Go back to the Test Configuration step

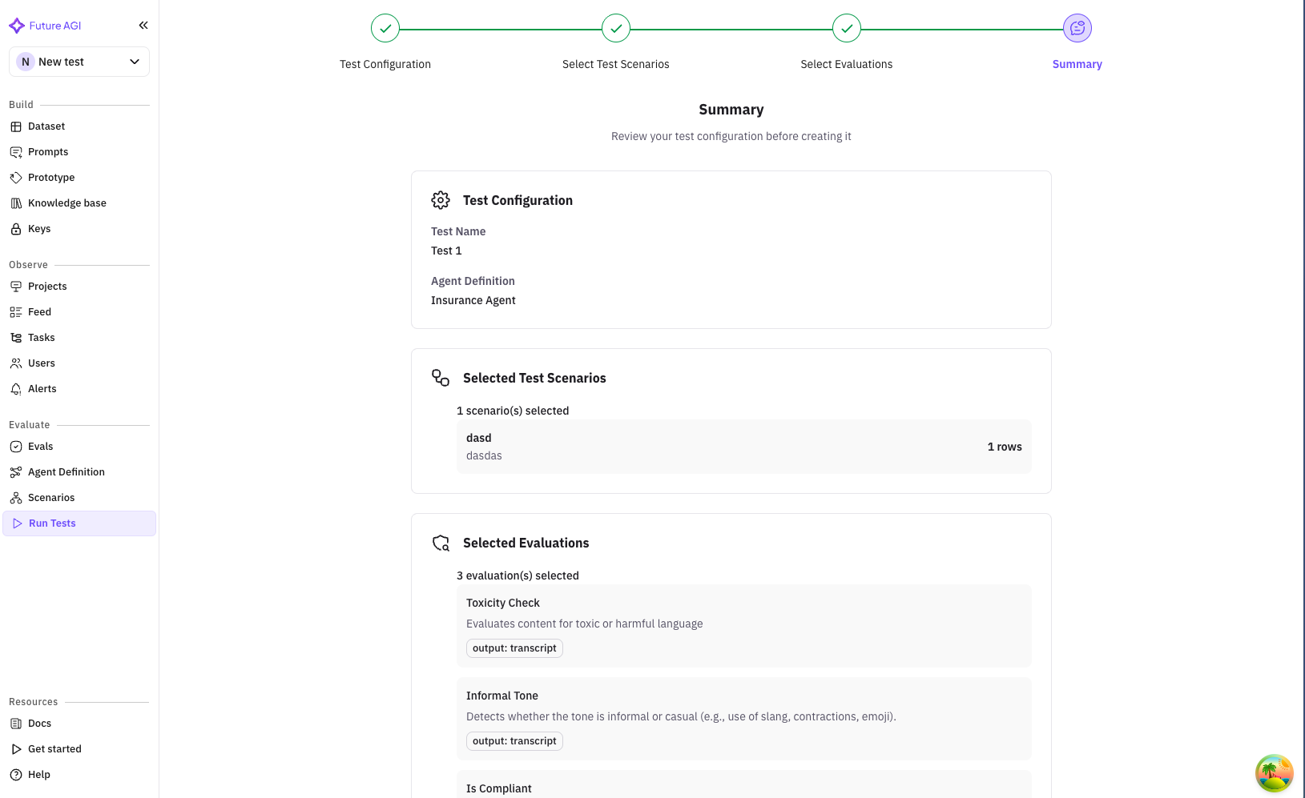click(x=385, y=29)
